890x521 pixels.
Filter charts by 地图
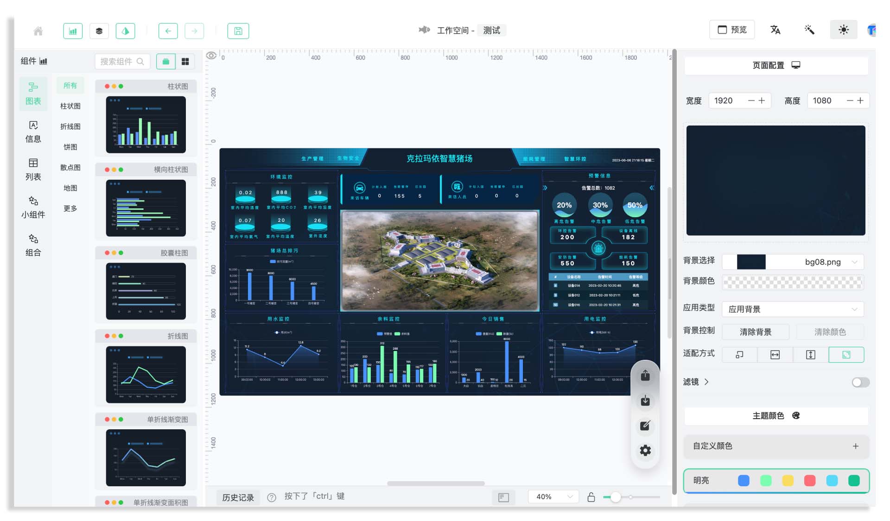coord(70,188)
